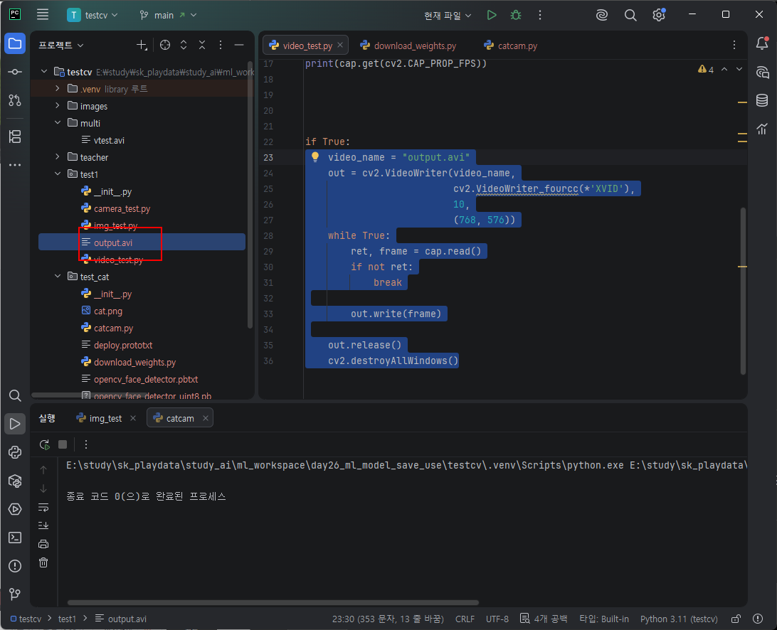Screen dimensions: 777x630
Task: Open the Project tool window icon
Action: pos(15,43)
